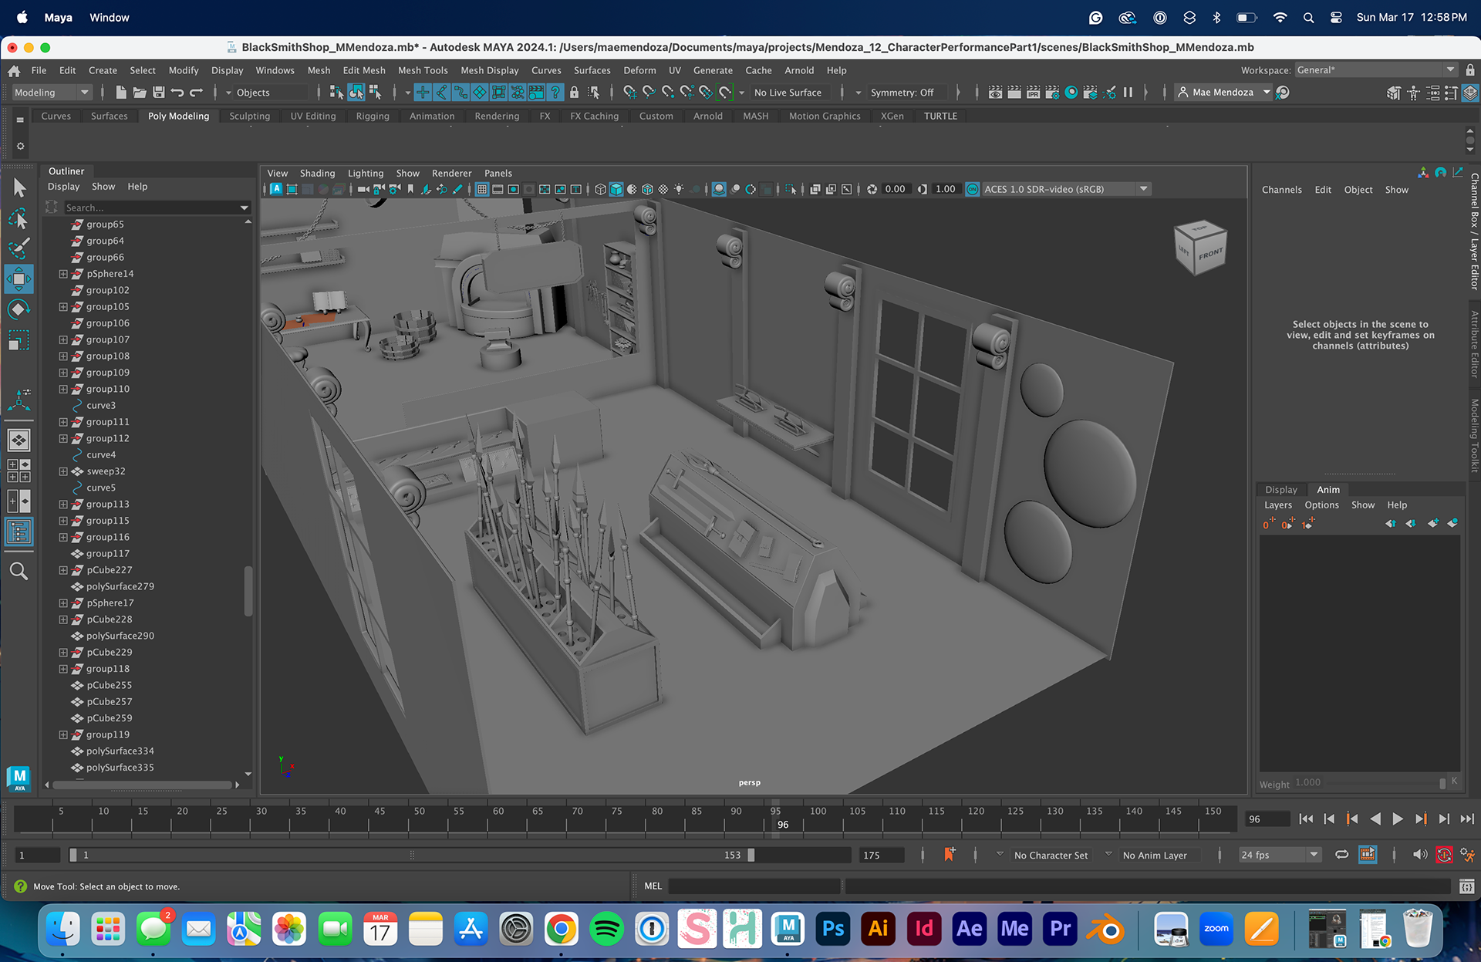
Task: Open the Mesh Tools menu
Action: click(423, 70)
